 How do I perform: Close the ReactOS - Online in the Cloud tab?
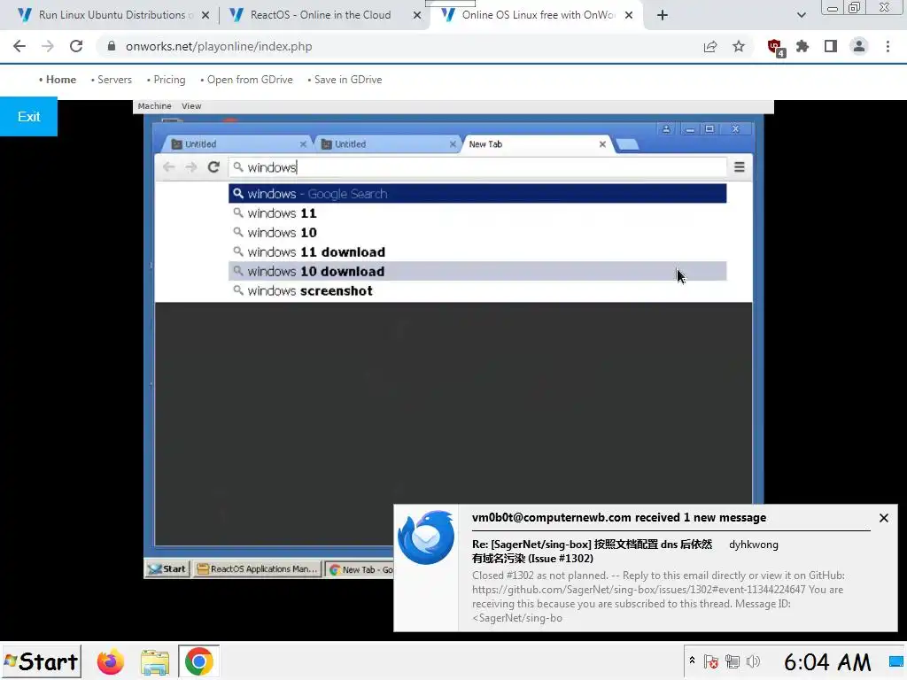[417, 15]
